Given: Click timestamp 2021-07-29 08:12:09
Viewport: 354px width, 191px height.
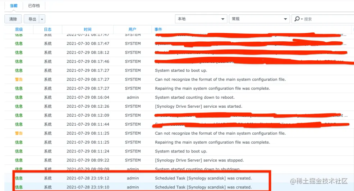Looking at the screenshot, I should [88, 115].
